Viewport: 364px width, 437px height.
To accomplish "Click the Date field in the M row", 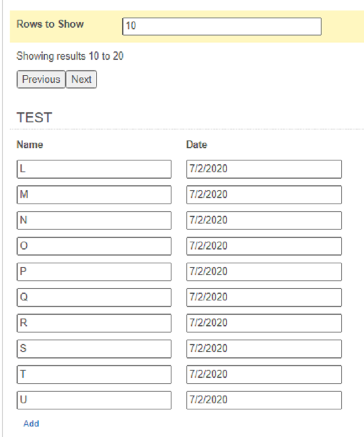I will [264, 195].
